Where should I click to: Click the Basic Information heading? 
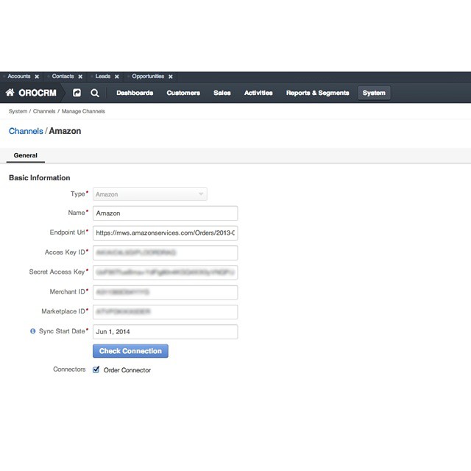(39, 178)
